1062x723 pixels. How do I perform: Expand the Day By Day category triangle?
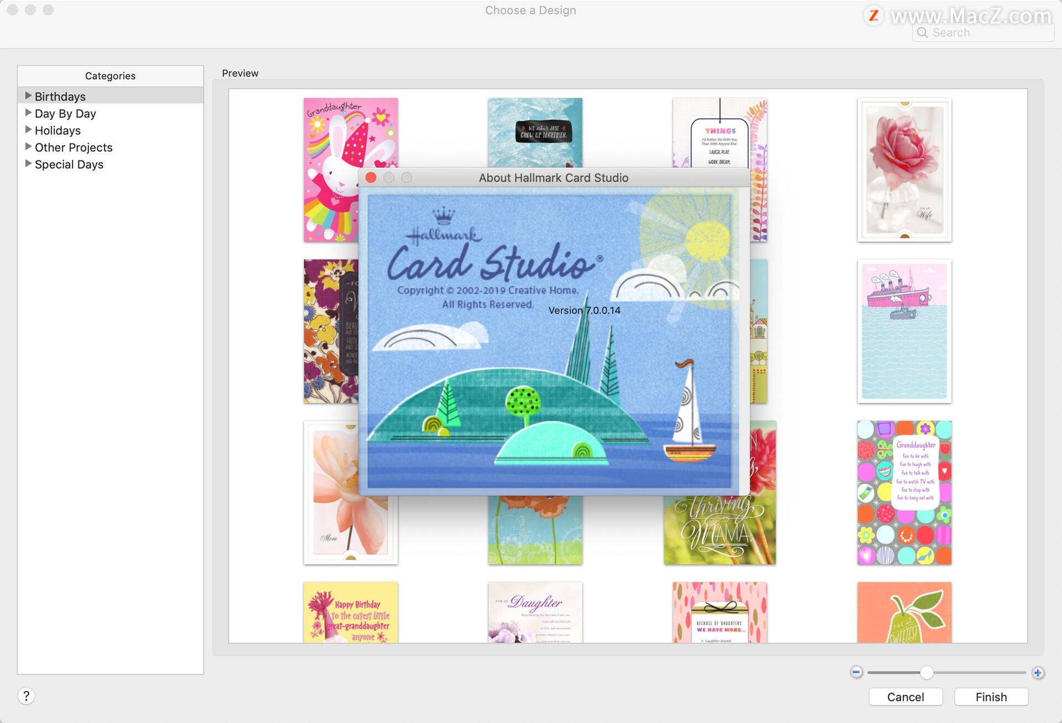point(28,113)
